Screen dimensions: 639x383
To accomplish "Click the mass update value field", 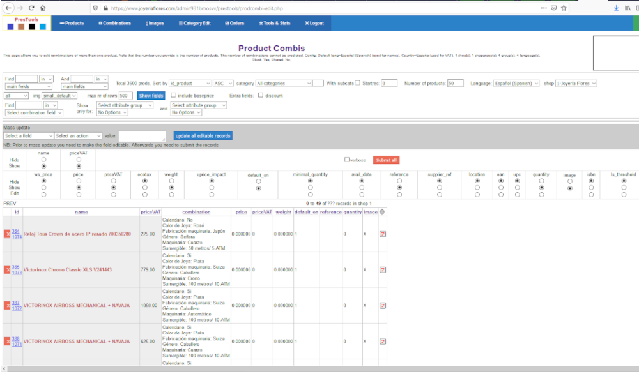I will [x=142, y=136].
